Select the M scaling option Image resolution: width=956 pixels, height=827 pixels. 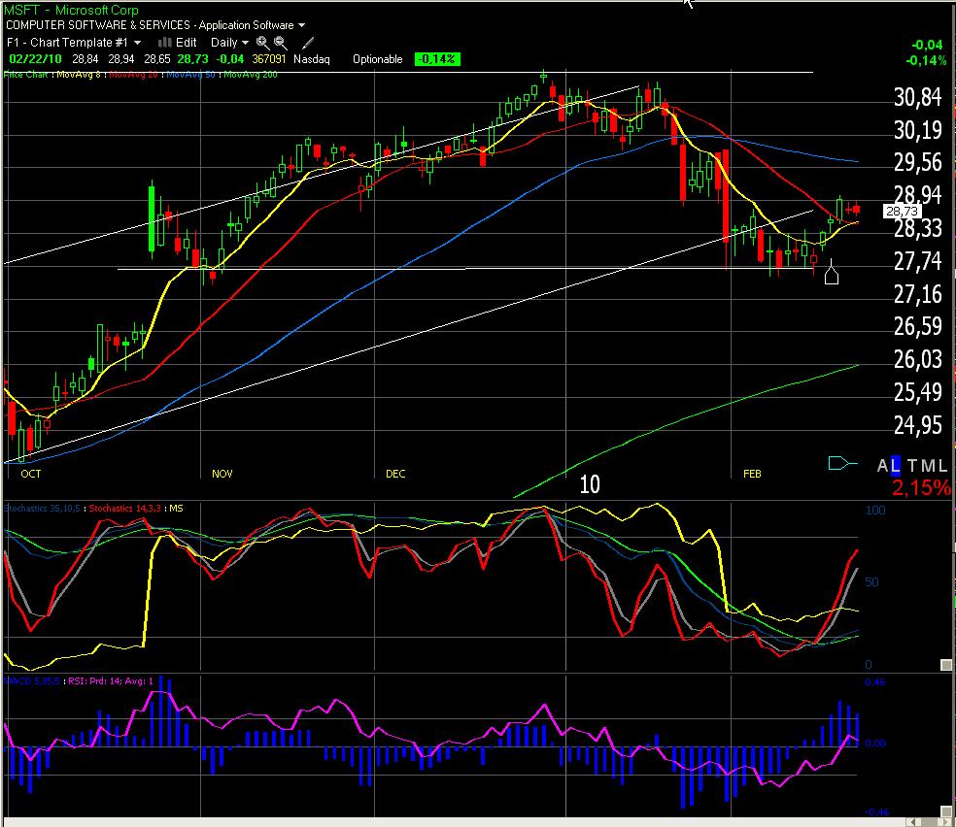click(x=928, y=466)
